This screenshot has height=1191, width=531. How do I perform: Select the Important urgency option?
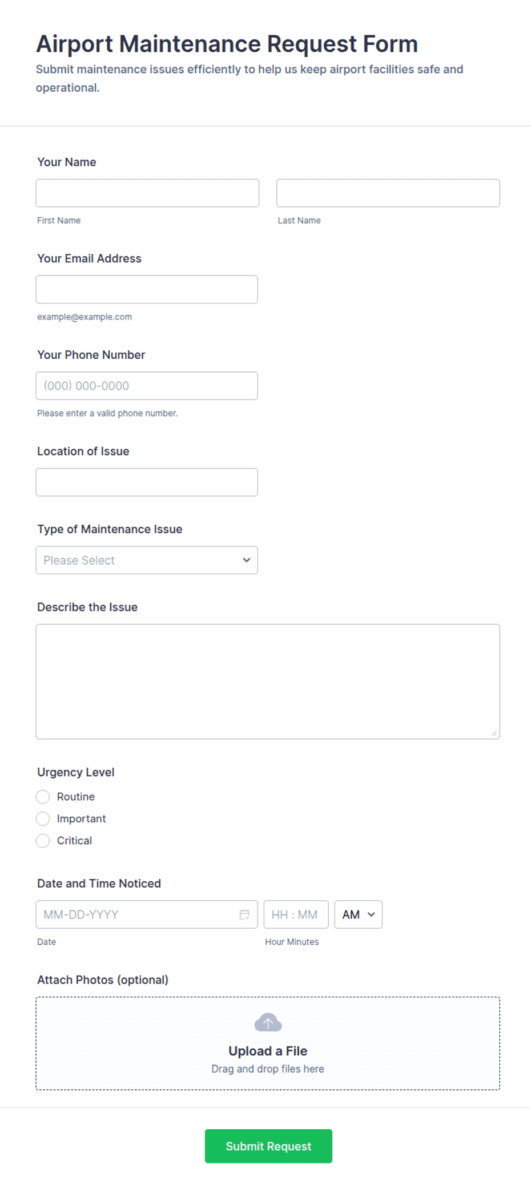43,818
